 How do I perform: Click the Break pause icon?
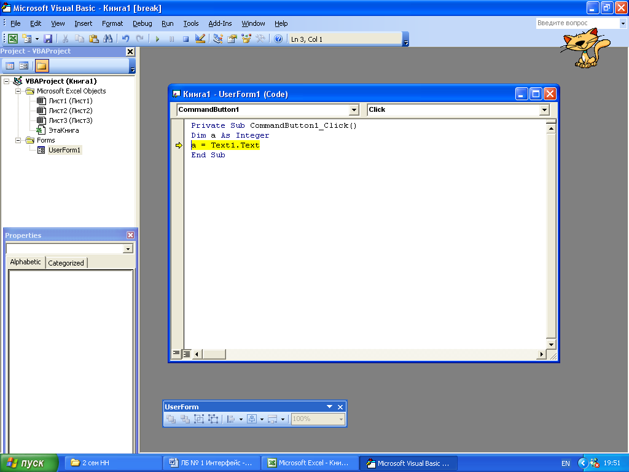[172, 39]
